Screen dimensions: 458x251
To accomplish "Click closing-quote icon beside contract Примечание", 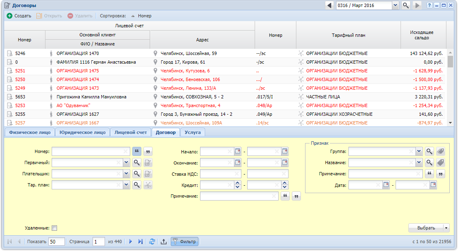I will 296,196.
